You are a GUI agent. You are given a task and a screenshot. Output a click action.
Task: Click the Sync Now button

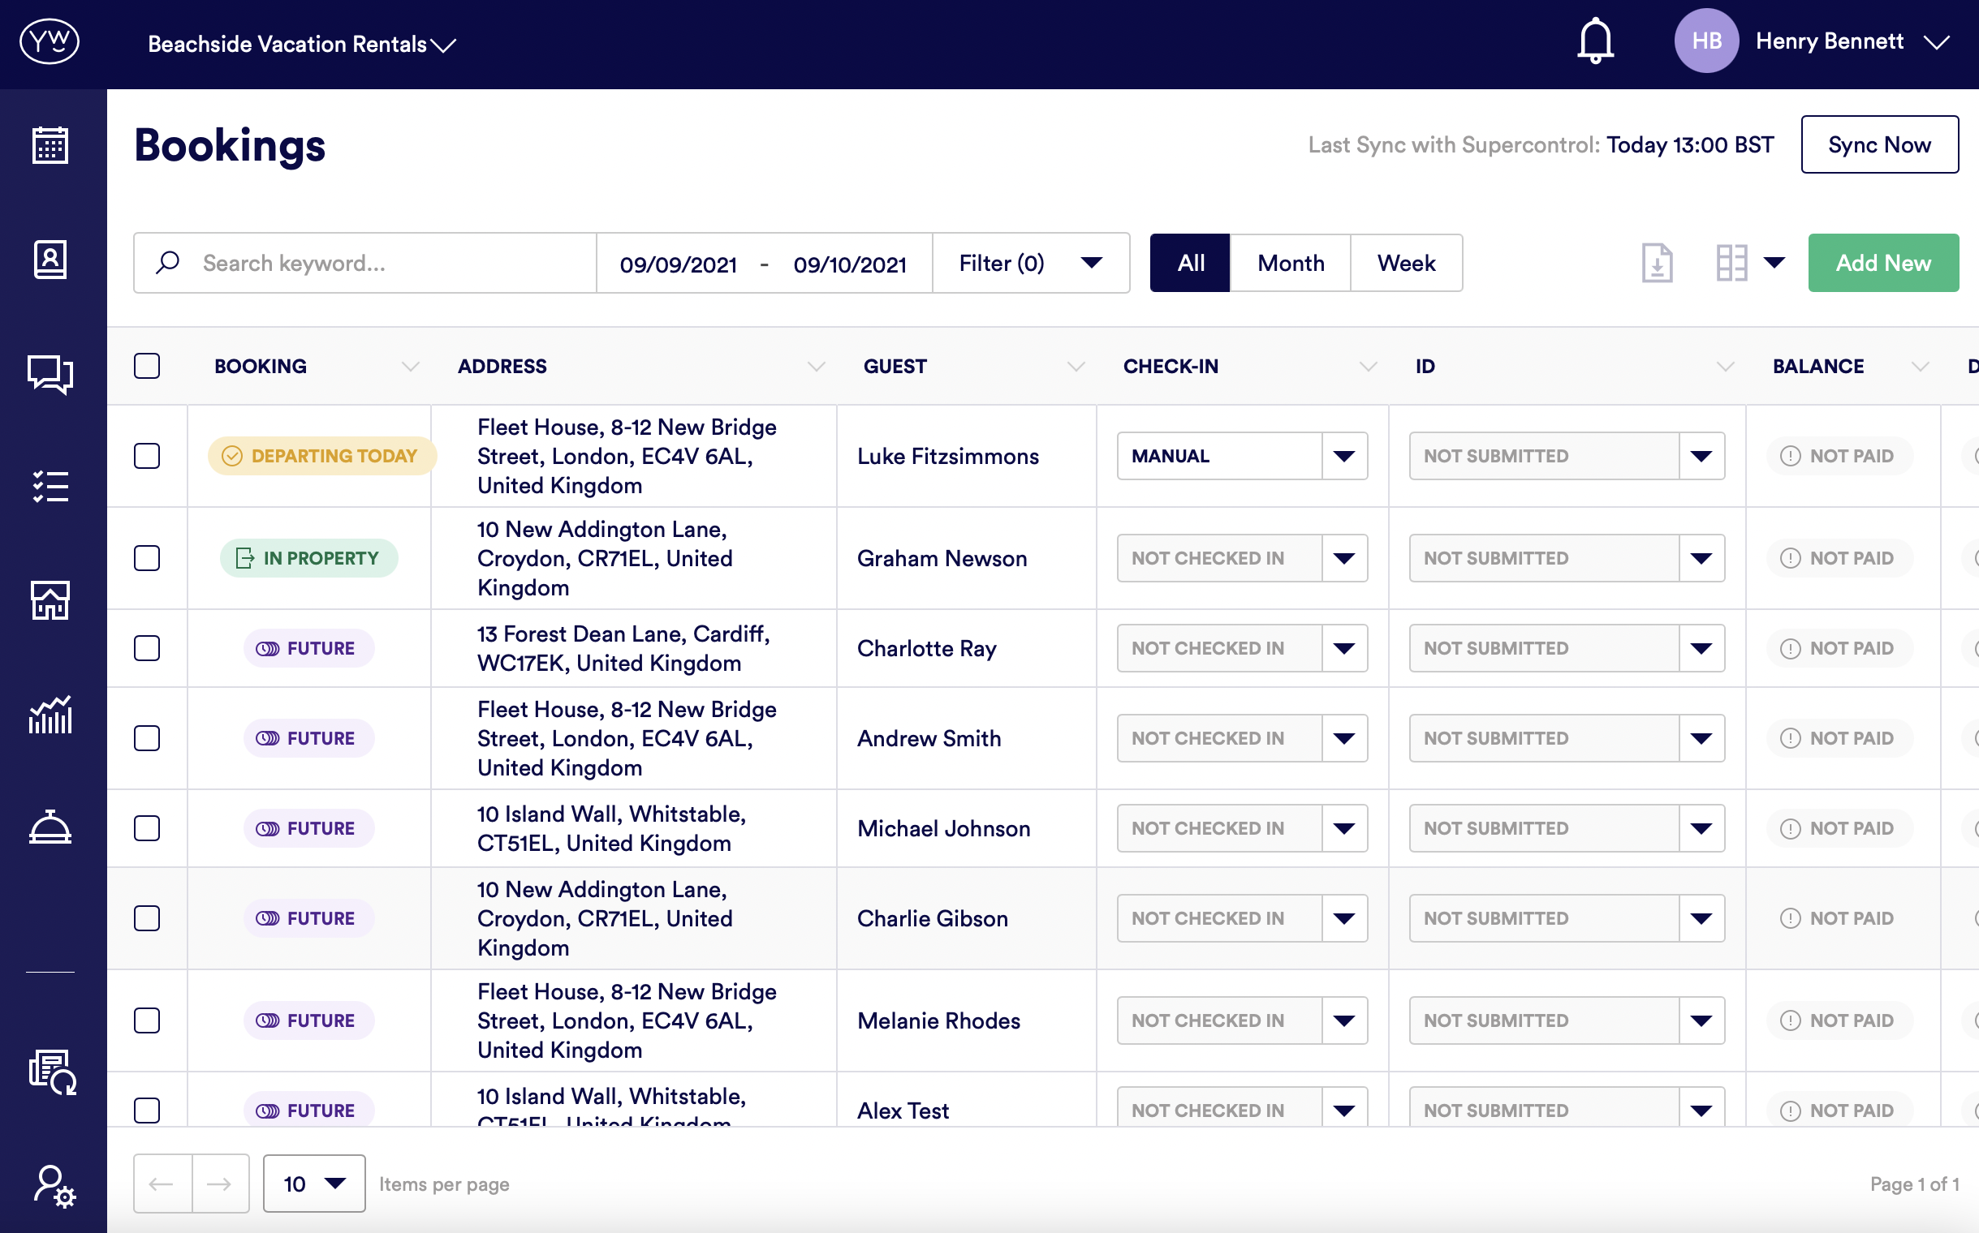(x=1878, y=144)
